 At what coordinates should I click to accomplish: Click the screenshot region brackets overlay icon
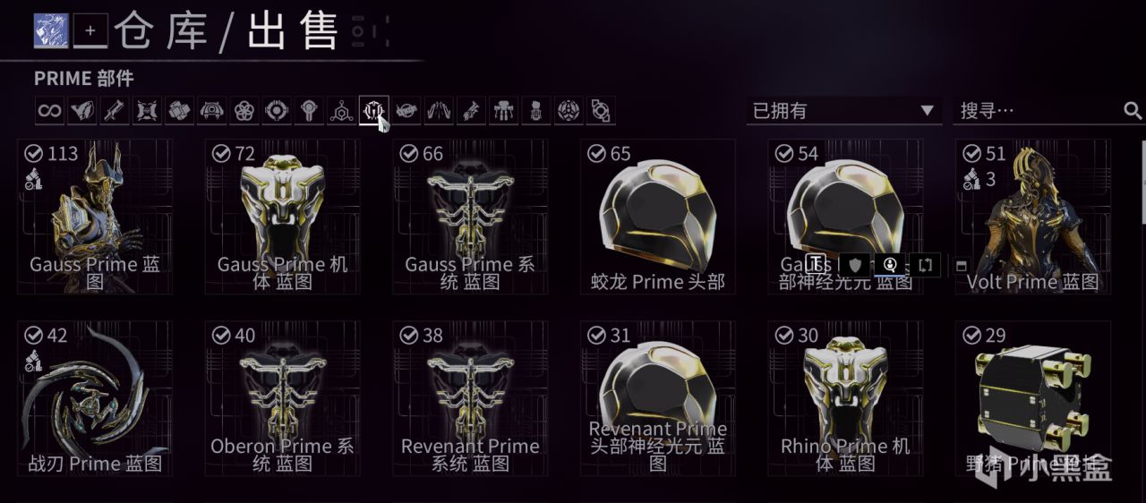[x=927, y=265]
